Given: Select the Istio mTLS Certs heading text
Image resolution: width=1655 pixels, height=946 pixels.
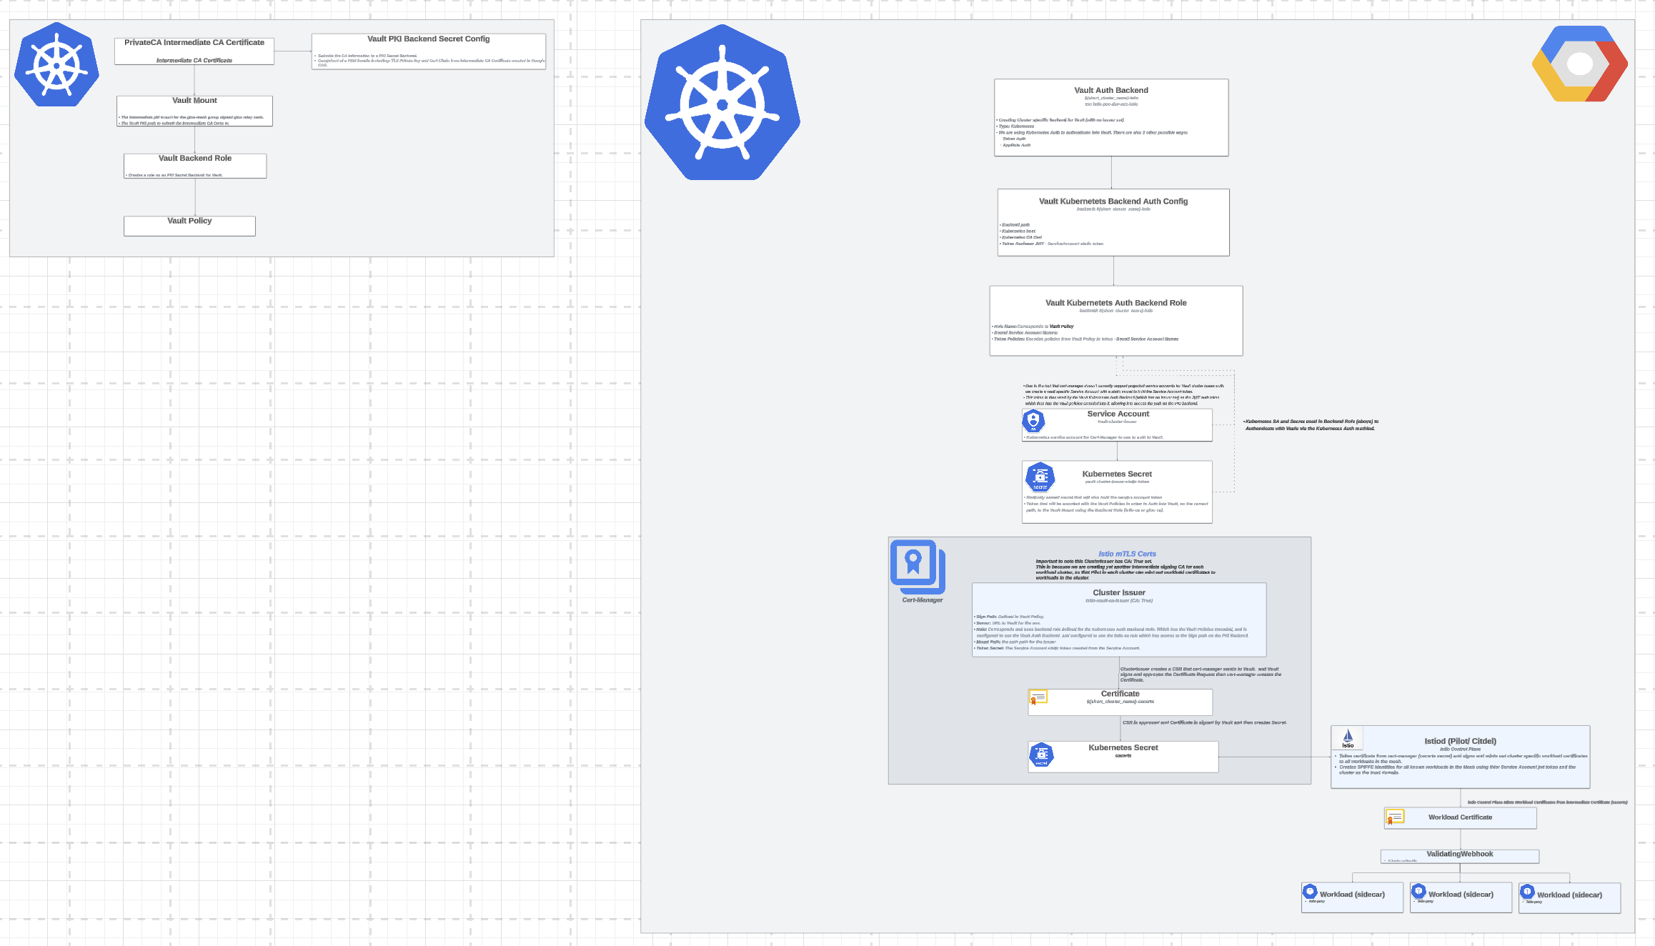Looking at the screenshot, I should click(1127, 554).
